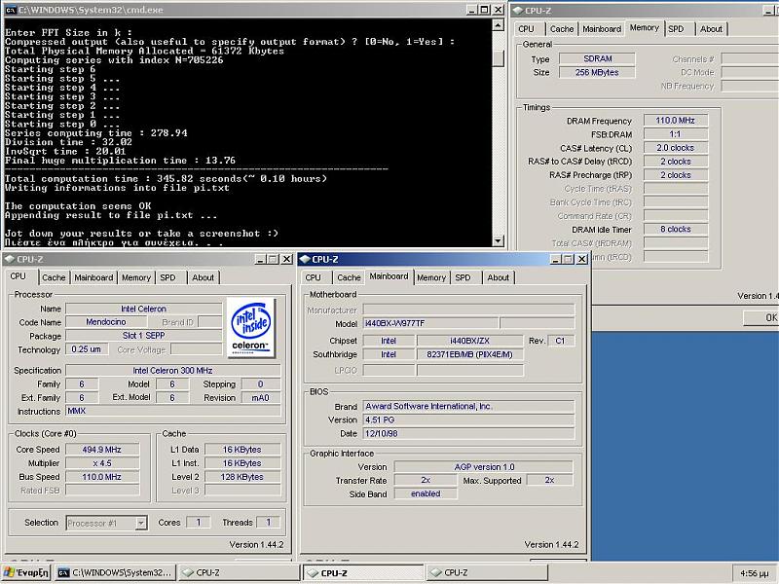Image resolution: width=779 pixels, height=584 pixels.
Task: Click the Intel Inside Celeron logo
Action: (251, 327)
